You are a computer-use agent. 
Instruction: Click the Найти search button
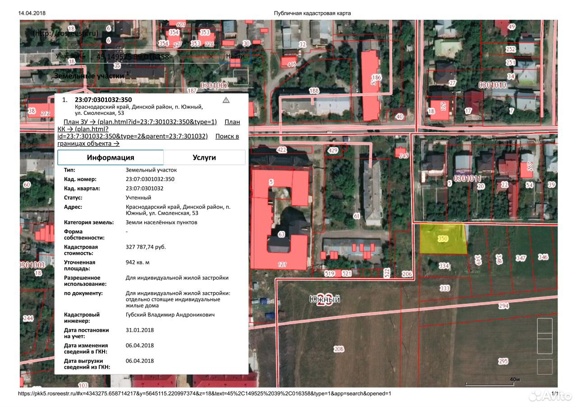(235, 56)
